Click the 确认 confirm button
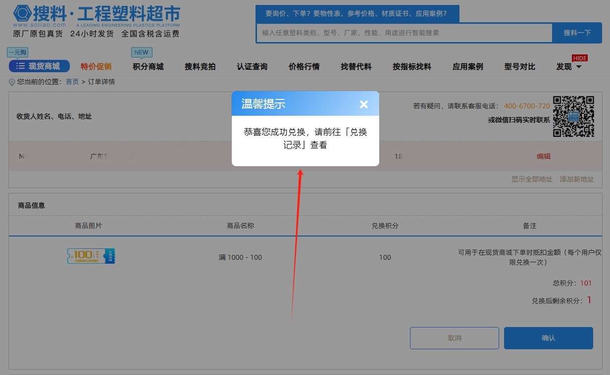Screen dimensions: 610x375 [x=548, y=338]
